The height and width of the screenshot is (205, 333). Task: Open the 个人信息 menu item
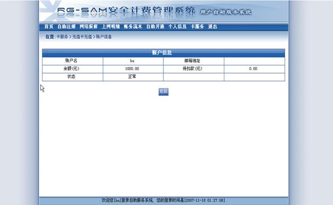[178, 26]
